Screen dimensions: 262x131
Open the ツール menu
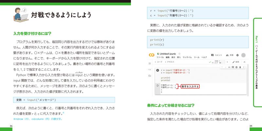(x=197, y=57)
